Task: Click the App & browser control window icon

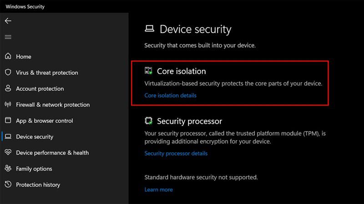Action: (8, 120)
